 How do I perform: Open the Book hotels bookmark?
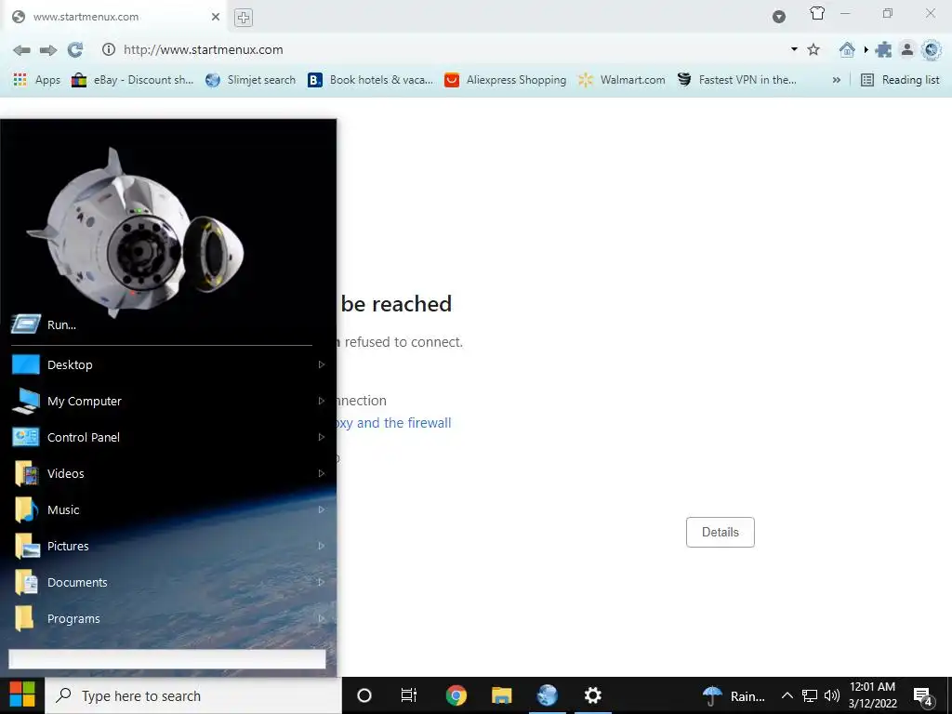click(x=370, y=80)
